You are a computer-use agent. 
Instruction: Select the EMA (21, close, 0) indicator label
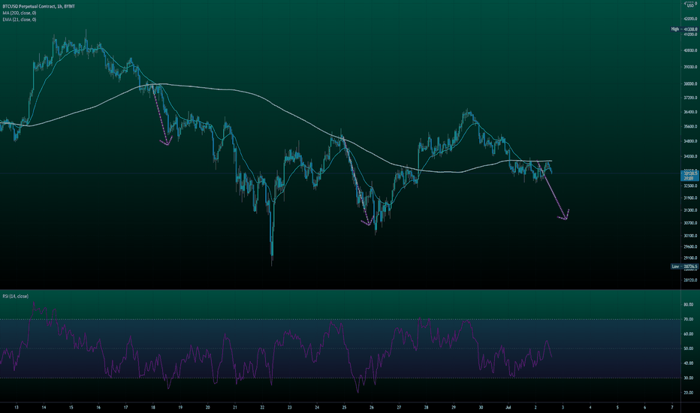[x=20, y=20]
